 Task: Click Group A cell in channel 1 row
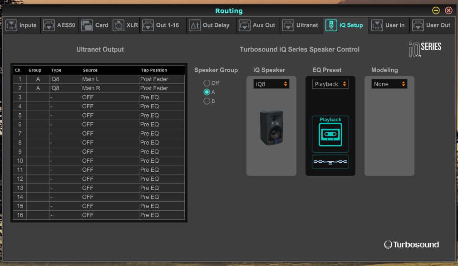38,79
